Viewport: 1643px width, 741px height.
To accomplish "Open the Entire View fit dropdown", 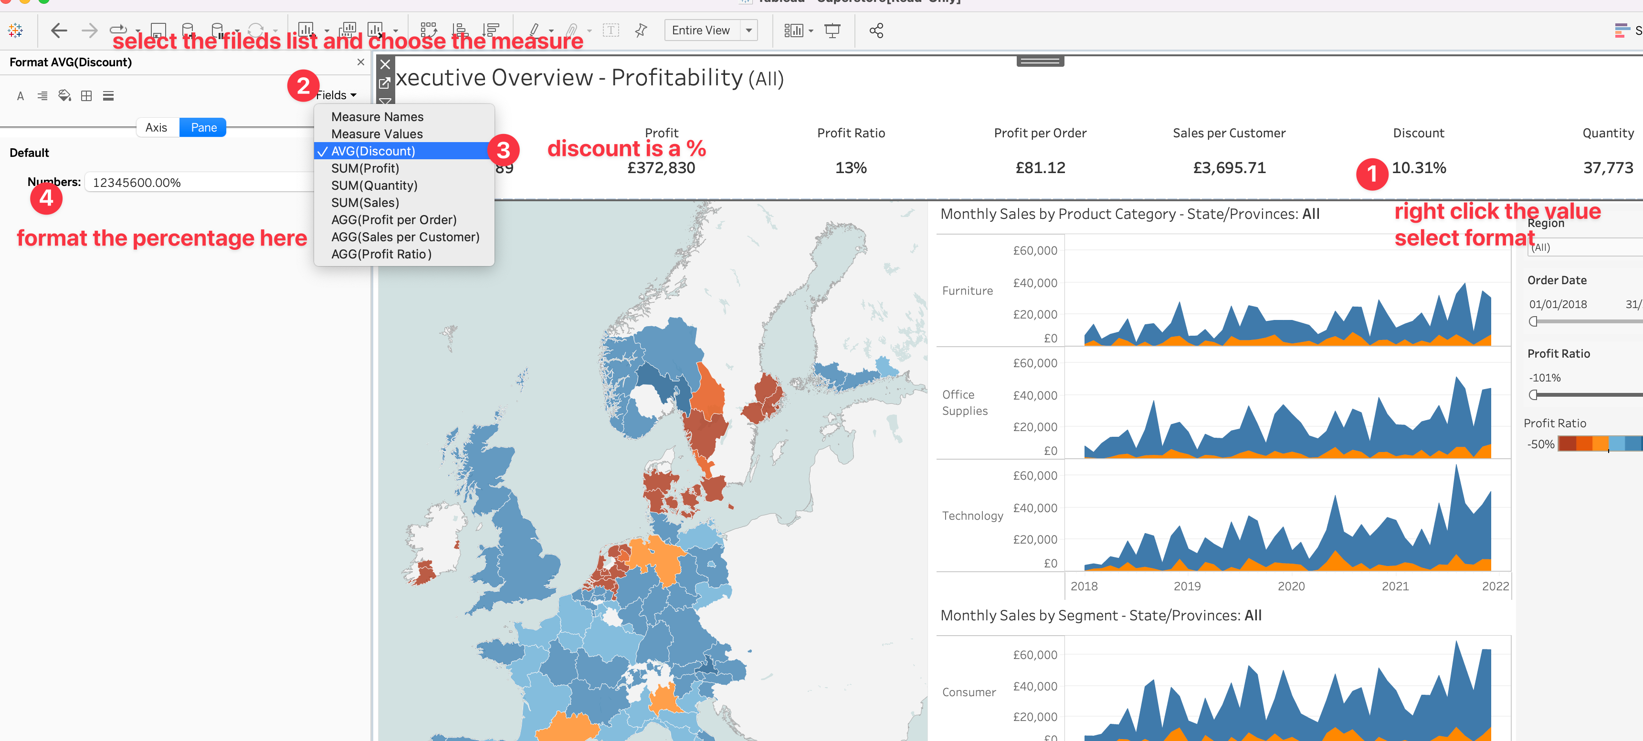I will coord(711,30).
